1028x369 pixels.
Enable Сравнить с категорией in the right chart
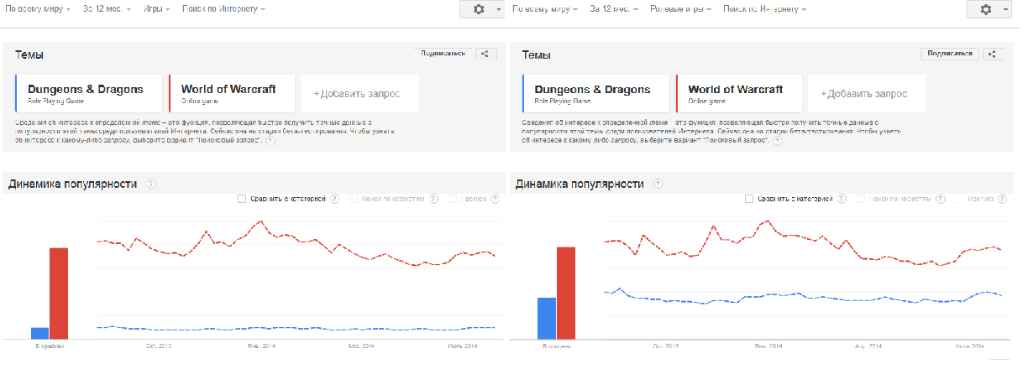pyautogui.click(x=749, y=199)
